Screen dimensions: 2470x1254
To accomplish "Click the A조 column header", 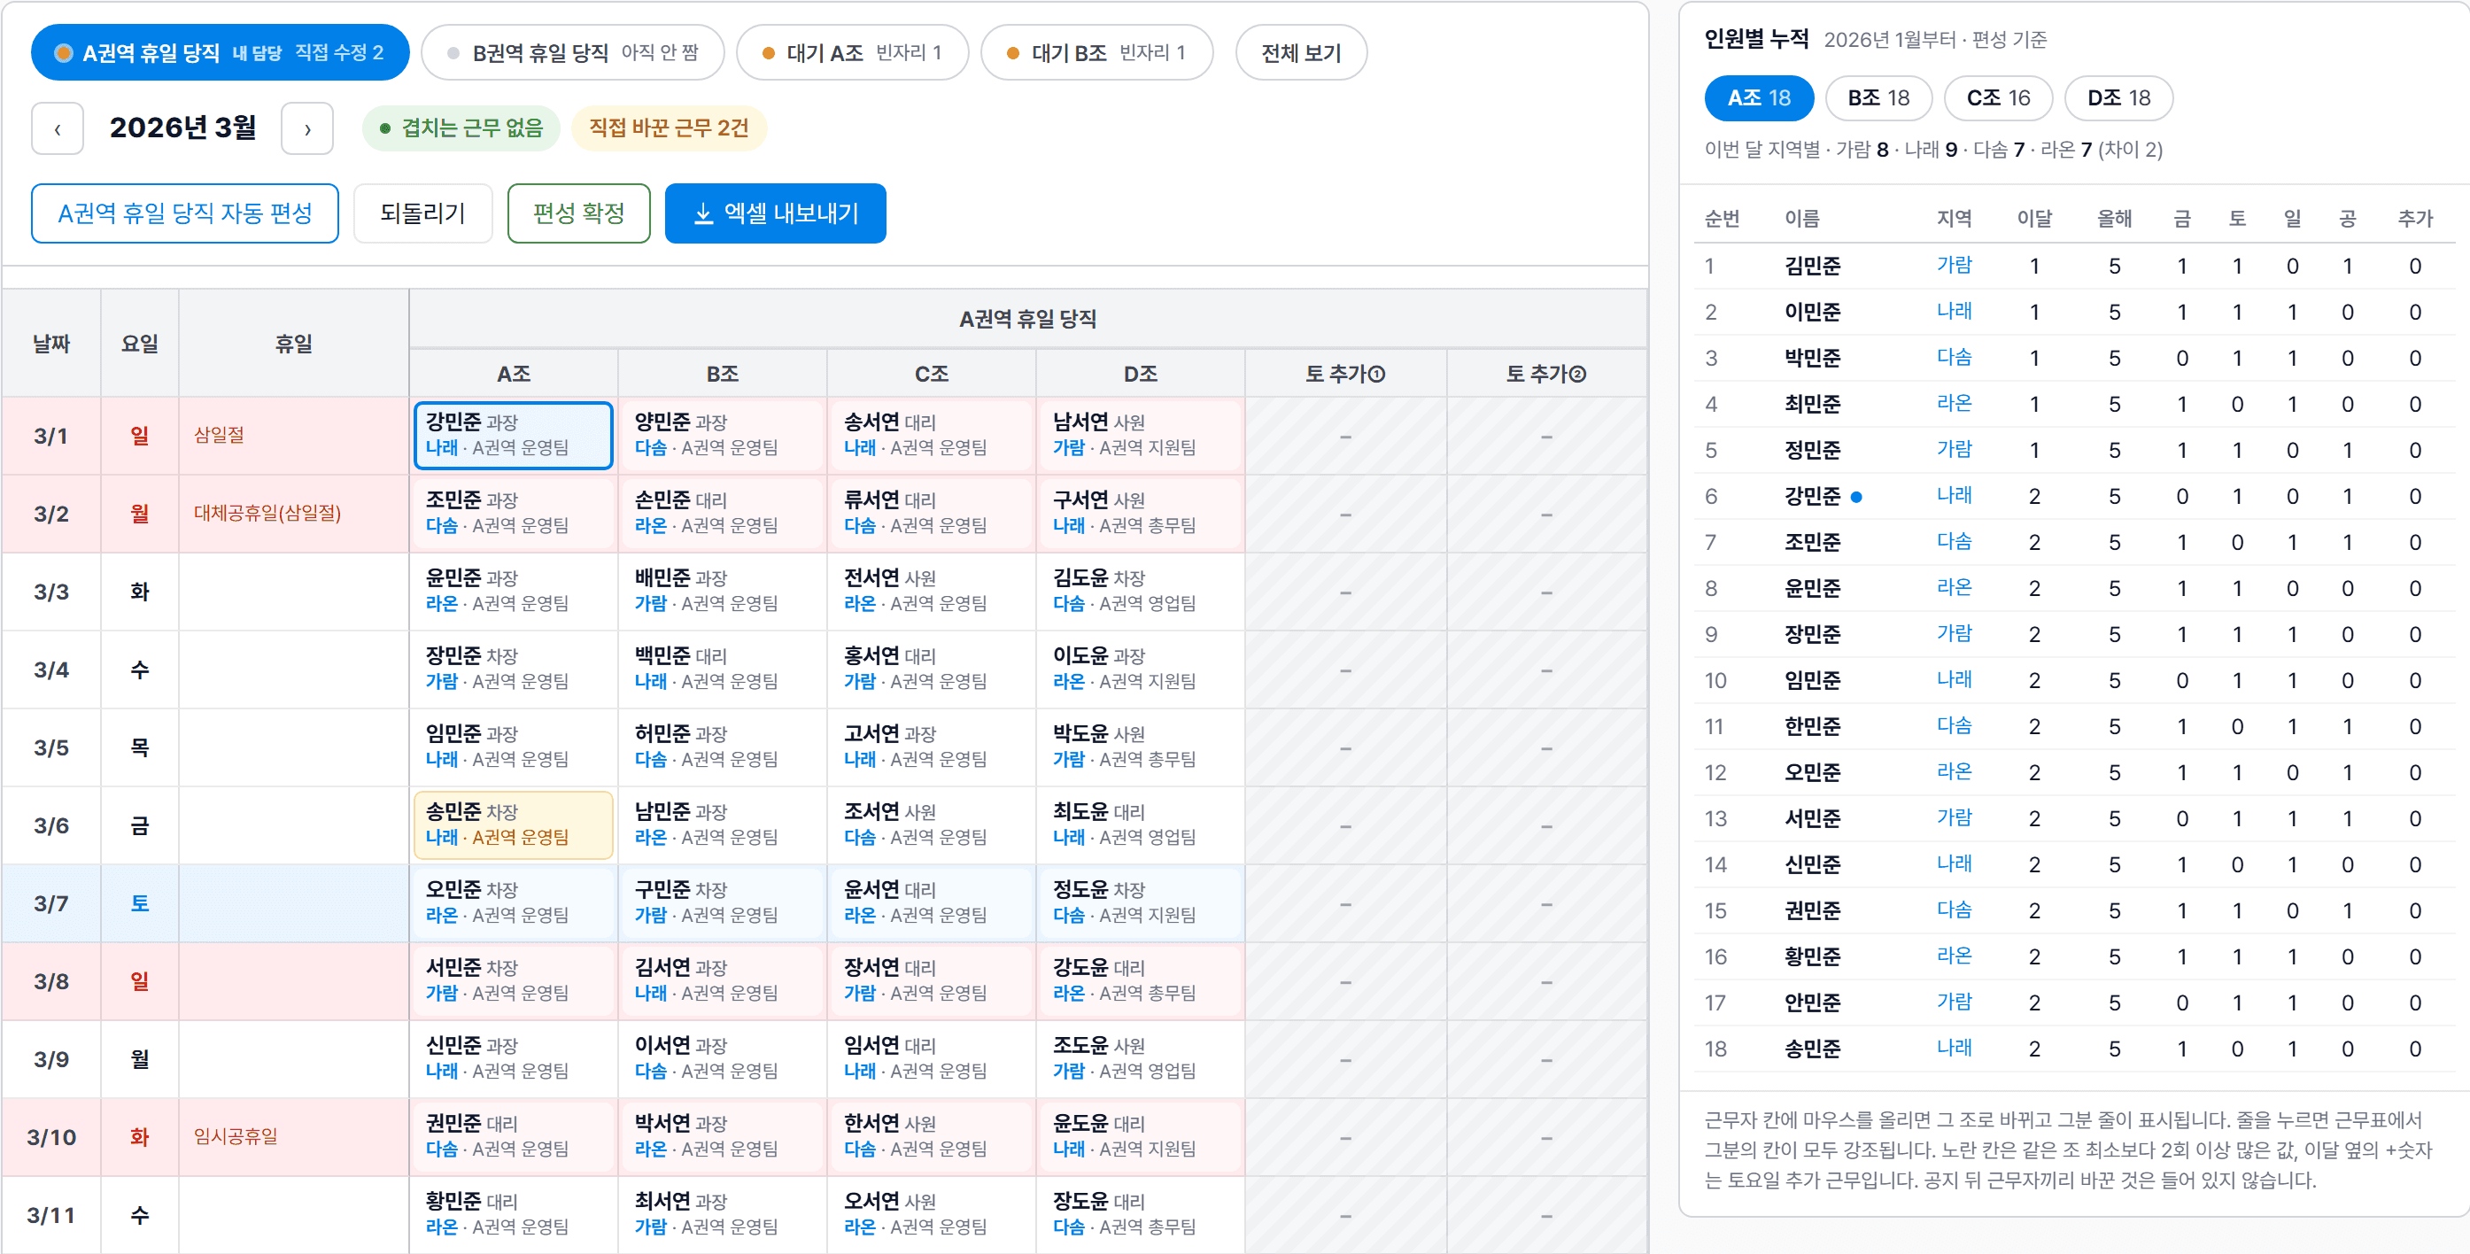I will (x=513, y=374).
